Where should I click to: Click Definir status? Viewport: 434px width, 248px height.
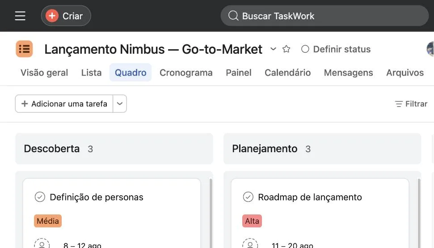pyautogui.click(x=336, y=49)
